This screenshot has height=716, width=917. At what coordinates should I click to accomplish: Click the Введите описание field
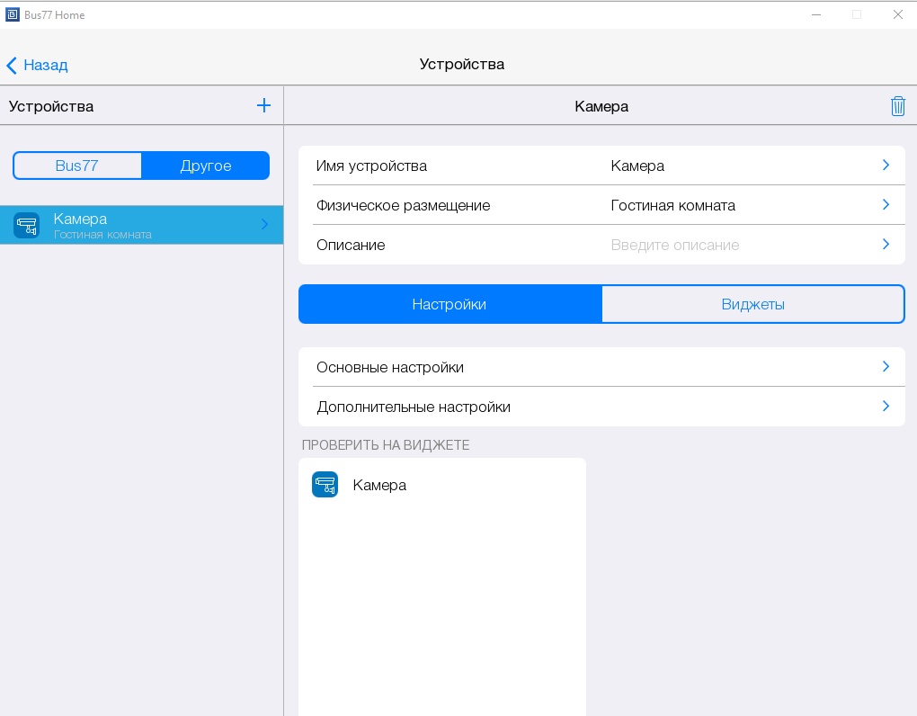click(675, 245)
